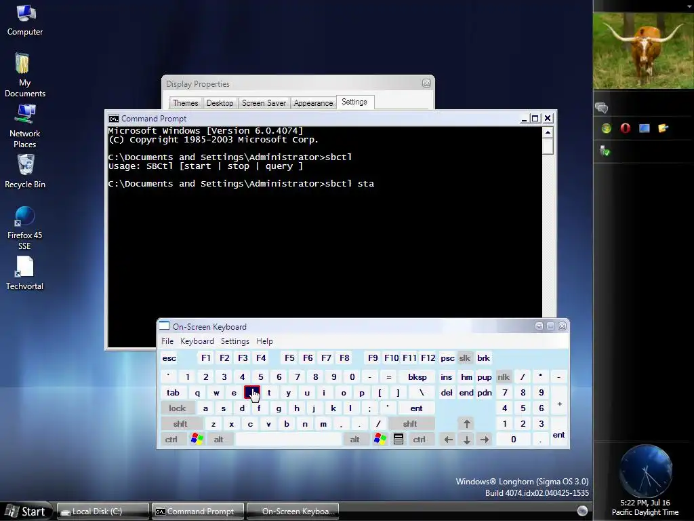Switch to Themes tab in Display Properties
The height and width of the screenshot is (521, 694).
186,103
